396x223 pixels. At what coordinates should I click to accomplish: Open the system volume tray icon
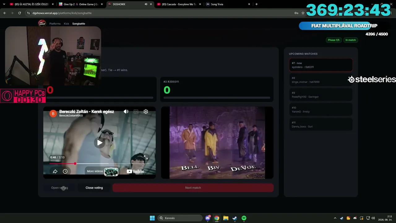pyautogui.click(x=373, y=218)
